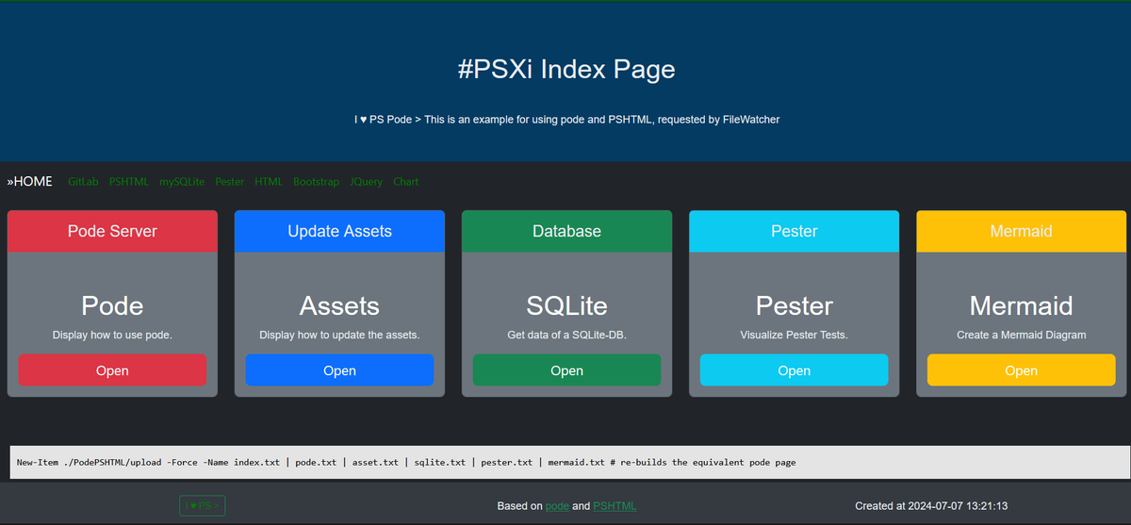Open the mySQLite nav link

pos(182,182)
